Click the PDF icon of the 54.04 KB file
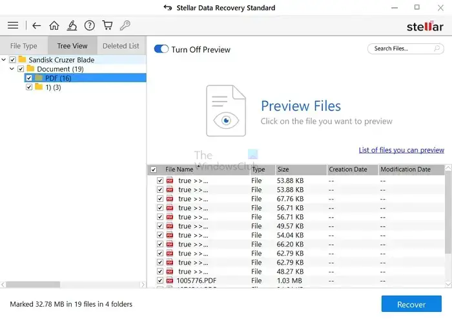The width and height of the screenshot is (452, 319). (170, 235)
